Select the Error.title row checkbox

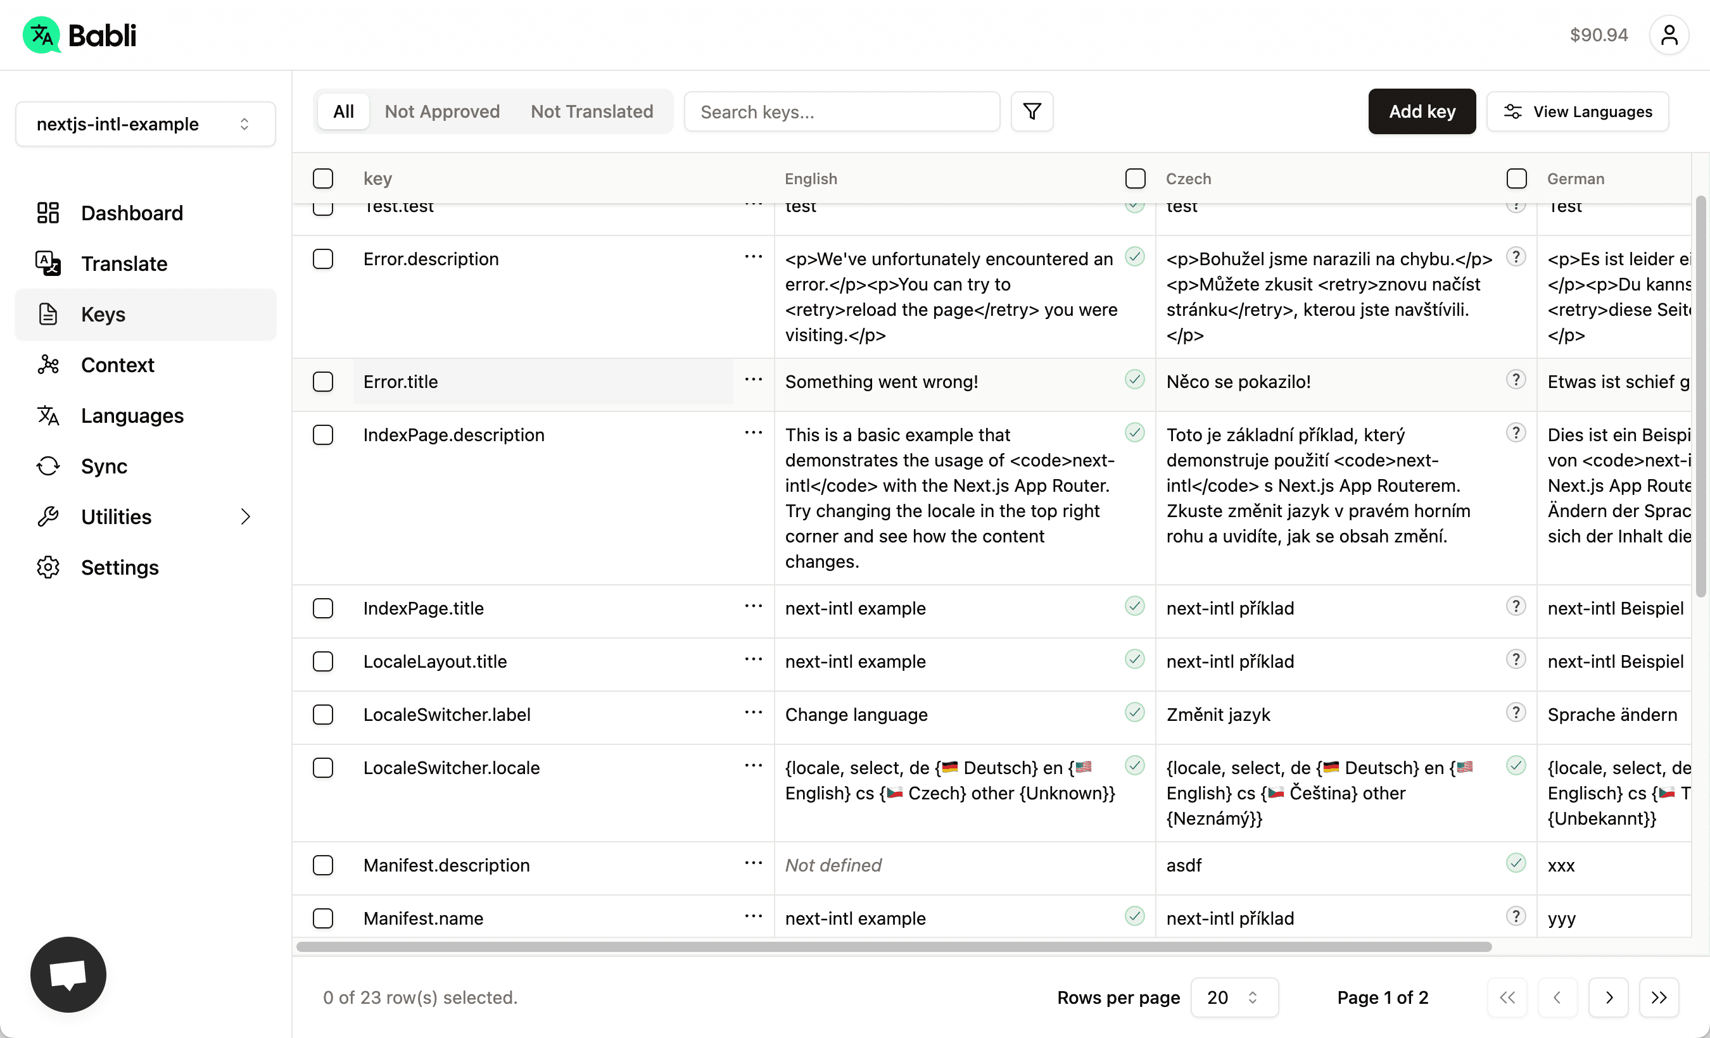coord(324,382)
